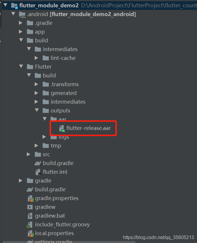Viewport: 197px width, 243px height.
Task: Collapse the .android module folder
Action: [x=13, y=14]
